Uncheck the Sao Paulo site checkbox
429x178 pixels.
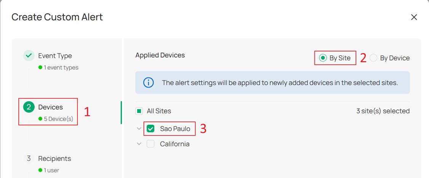click(x=150, y=129)
